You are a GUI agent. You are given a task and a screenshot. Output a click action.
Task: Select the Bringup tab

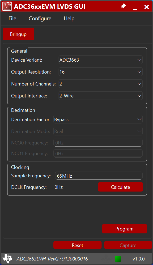(x=18, y=34)
